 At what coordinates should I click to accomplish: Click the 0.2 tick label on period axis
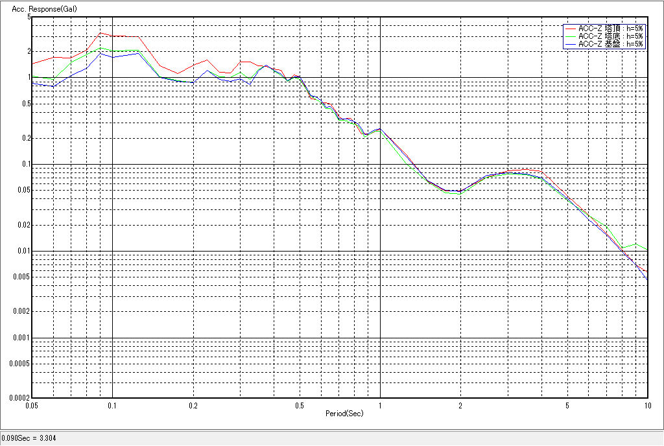point(193,406)
